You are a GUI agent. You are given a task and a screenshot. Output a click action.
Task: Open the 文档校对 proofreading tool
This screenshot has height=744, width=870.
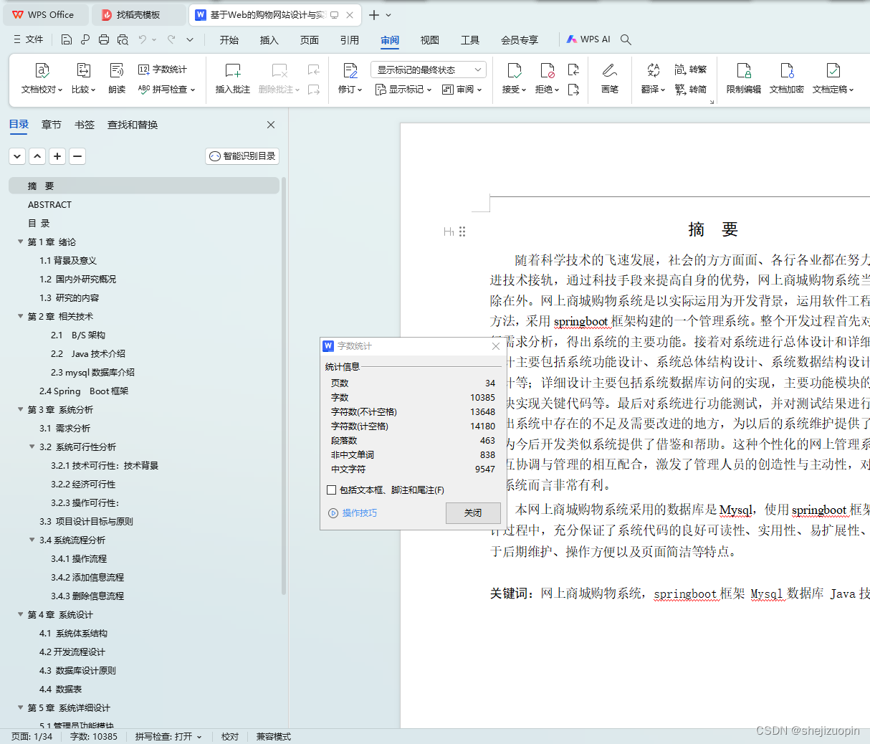click(41, 79)
